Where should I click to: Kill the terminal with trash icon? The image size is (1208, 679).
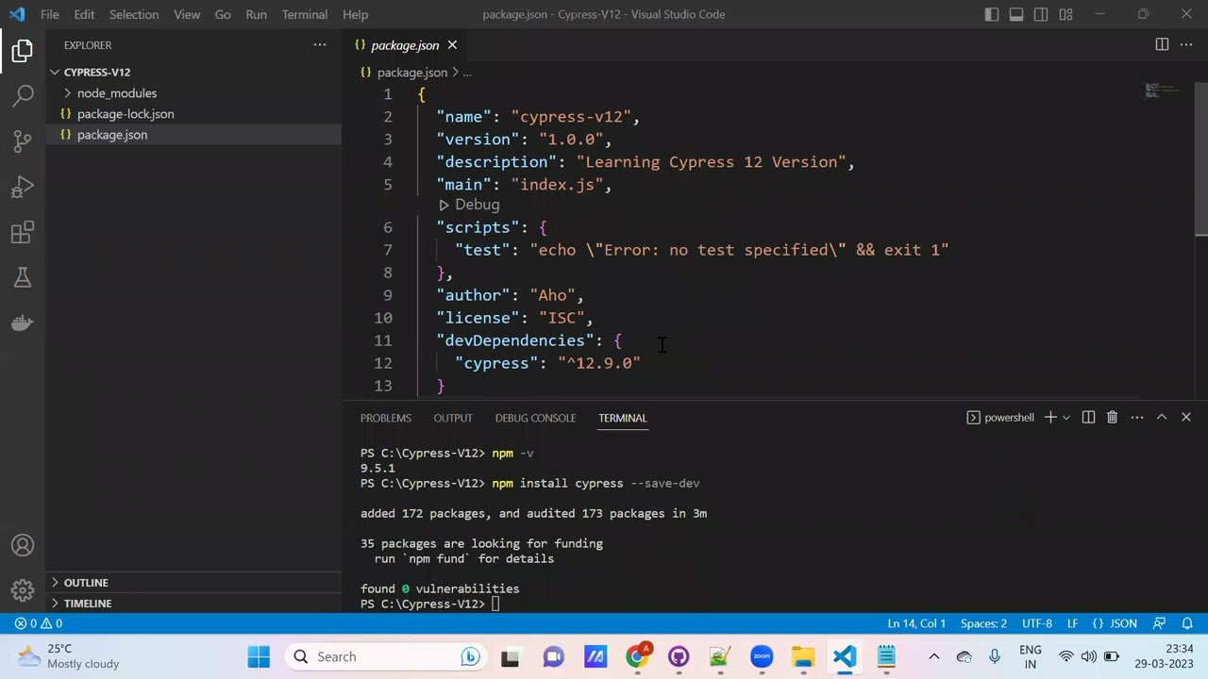[x=1112, y=418]
